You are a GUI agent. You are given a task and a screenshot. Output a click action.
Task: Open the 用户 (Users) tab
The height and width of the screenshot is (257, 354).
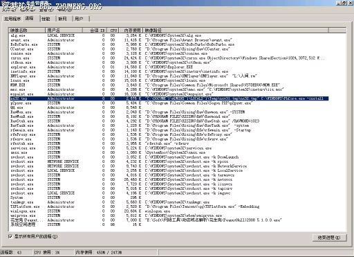pos(79,19)
